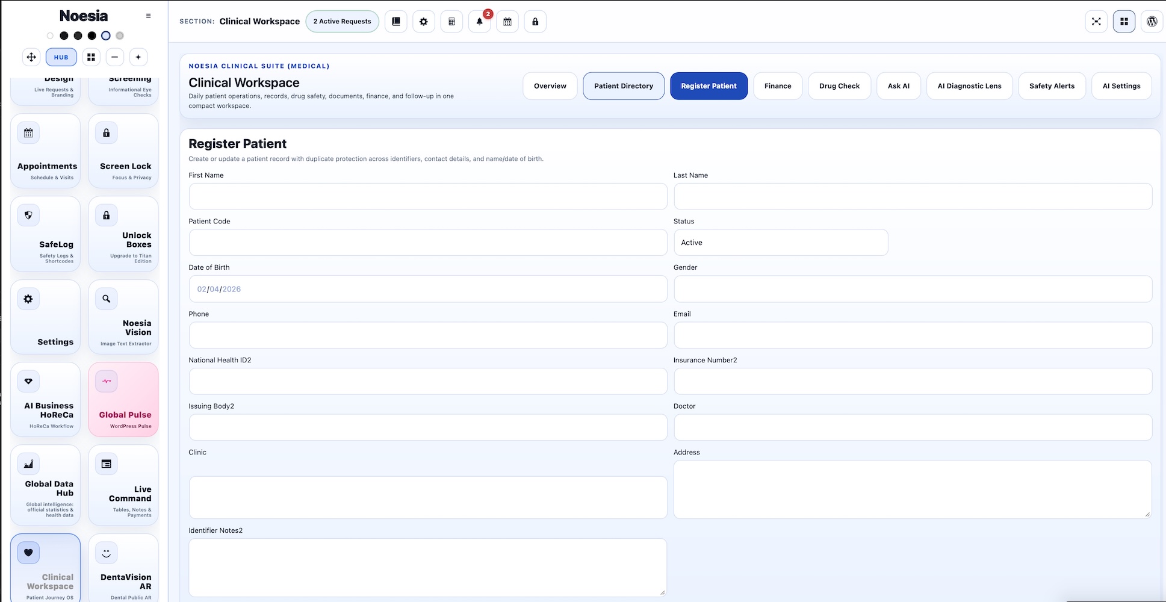The image size is (1166, 602).
Task: Click the Address text area
Action: tap(913, 489)
